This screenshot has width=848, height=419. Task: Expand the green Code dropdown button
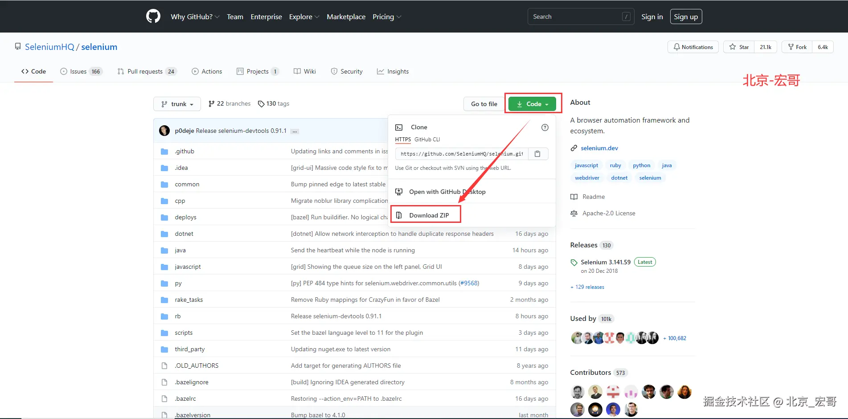click(532, 104)
